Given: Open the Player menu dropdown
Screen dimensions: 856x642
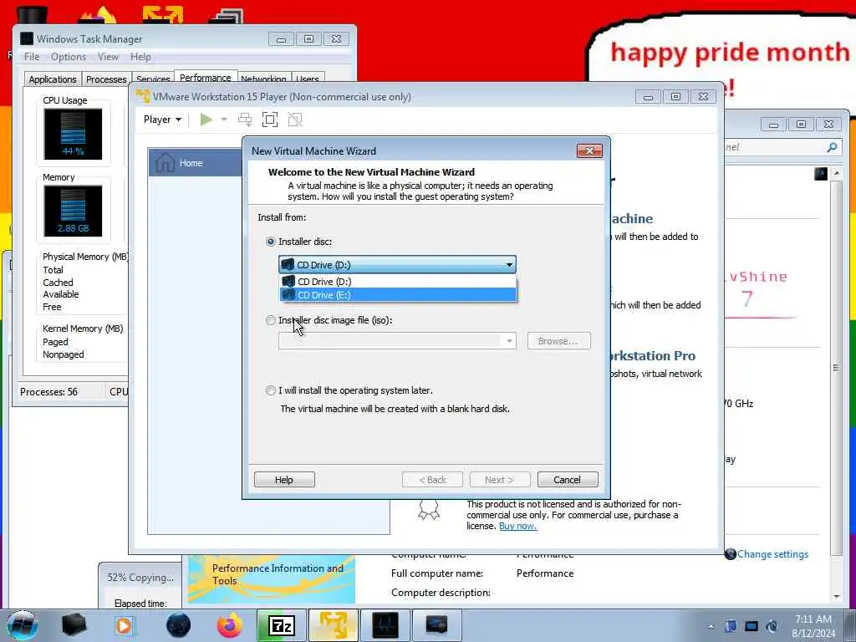Looking at the screenshot, I should 162,120.
